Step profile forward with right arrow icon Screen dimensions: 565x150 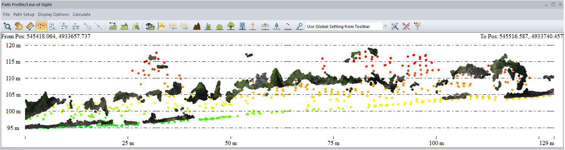tap(184, 26)
